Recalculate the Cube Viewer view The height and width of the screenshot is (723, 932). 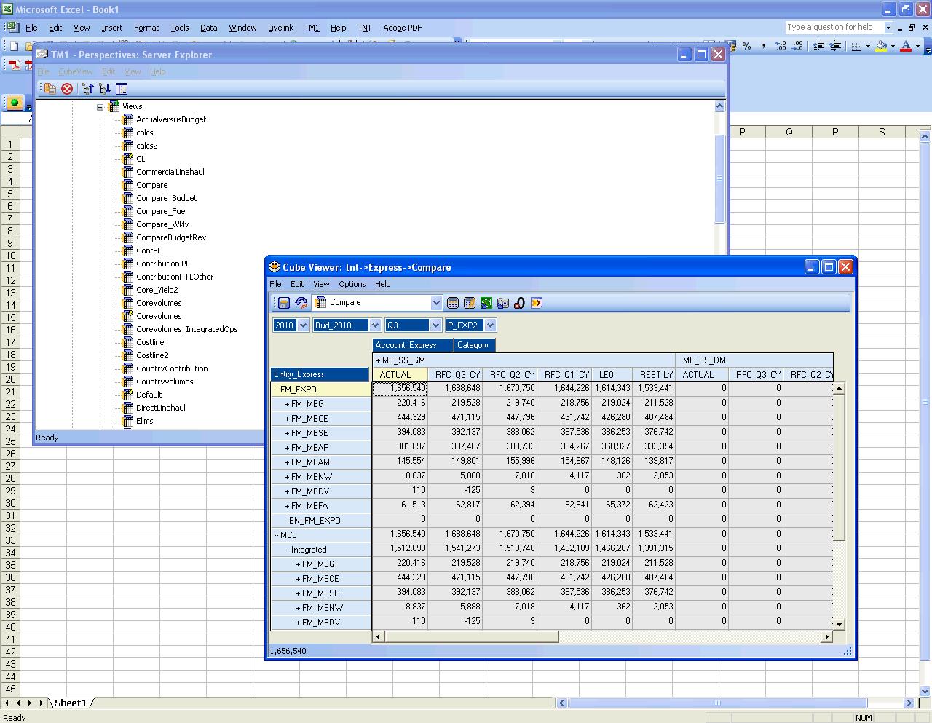click(301, 303)
